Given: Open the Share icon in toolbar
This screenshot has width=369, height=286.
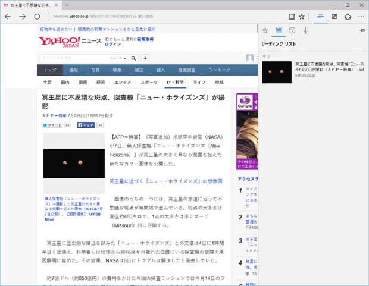Looking at the screenshot, I should point(348,17).
